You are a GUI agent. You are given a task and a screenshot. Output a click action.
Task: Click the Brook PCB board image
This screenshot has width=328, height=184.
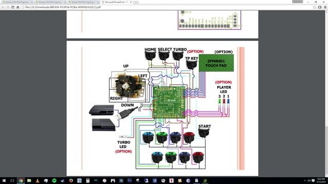point(169,102)
